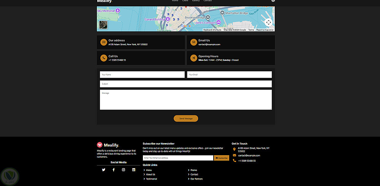The image size is (380, 186).
Task: Click the Quick Links heading
Action: coord(150,165)
